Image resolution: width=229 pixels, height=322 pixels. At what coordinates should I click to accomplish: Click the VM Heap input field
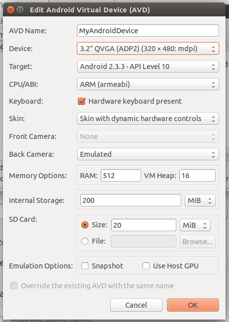(x=197, y=175)
